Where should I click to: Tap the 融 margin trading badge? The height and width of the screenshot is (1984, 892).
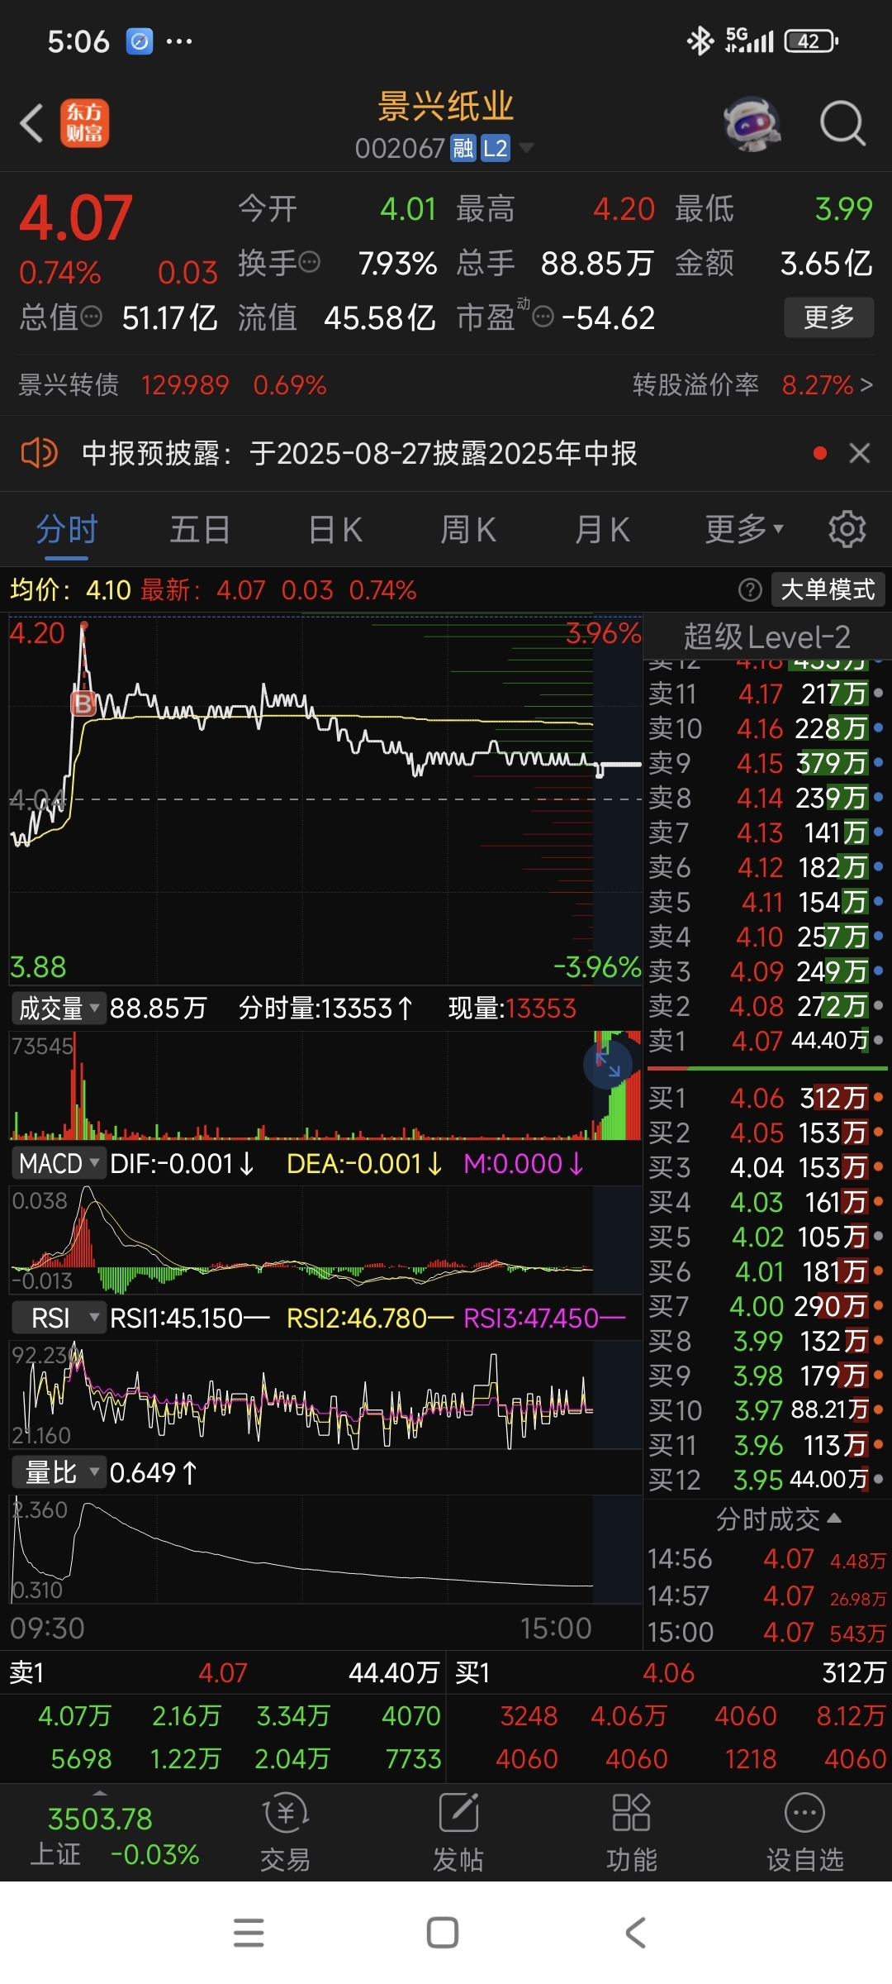463,149
